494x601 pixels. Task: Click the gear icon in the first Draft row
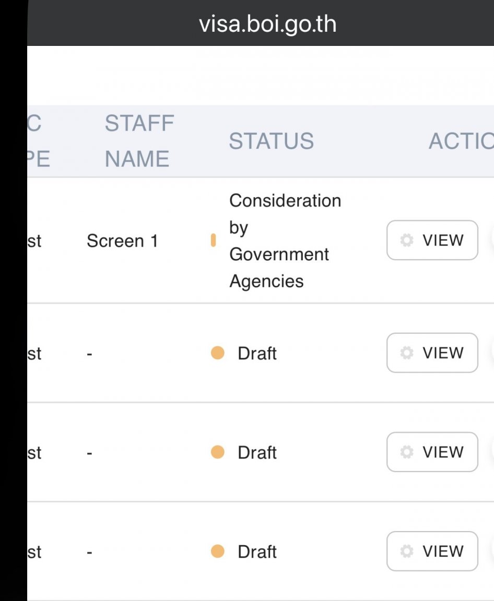coord(406,353)
